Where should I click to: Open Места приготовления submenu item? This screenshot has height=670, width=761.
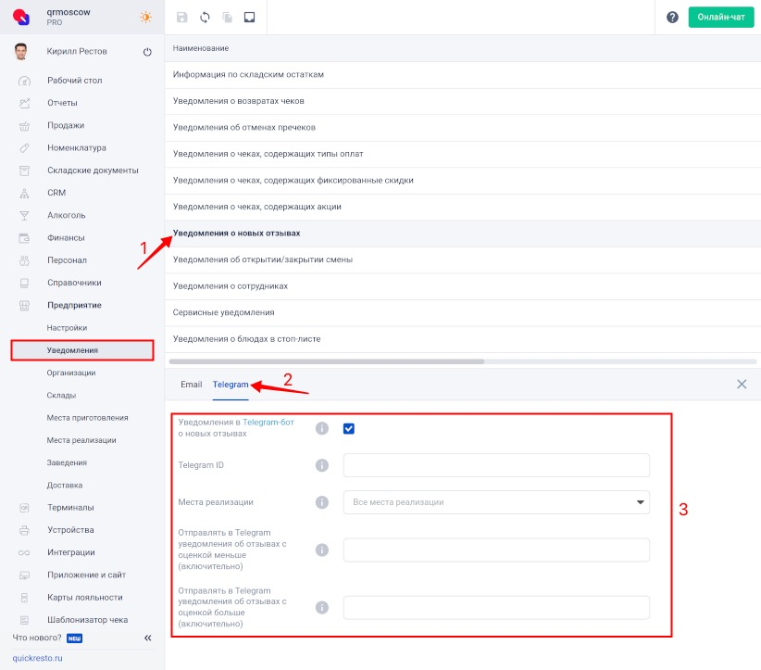point(87,418)
